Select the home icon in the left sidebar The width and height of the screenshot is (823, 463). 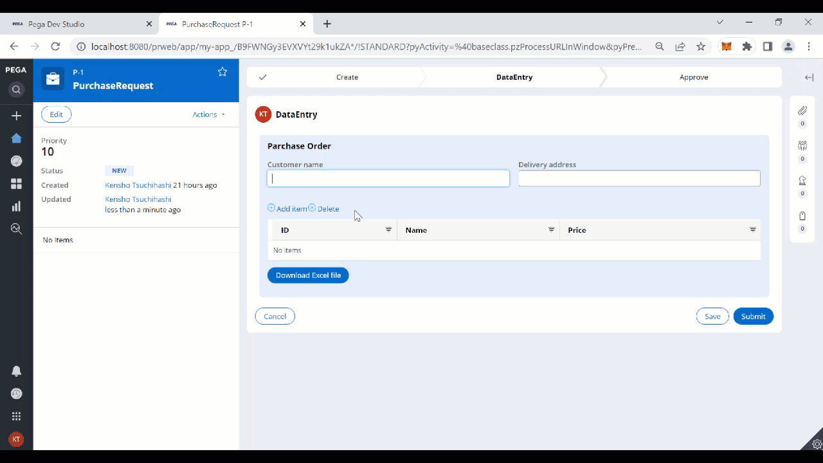[x=16, y=138]
